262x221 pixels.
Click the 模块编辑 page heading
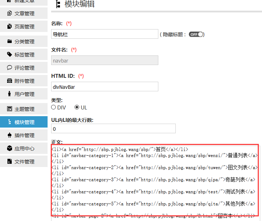click(80, 4)
